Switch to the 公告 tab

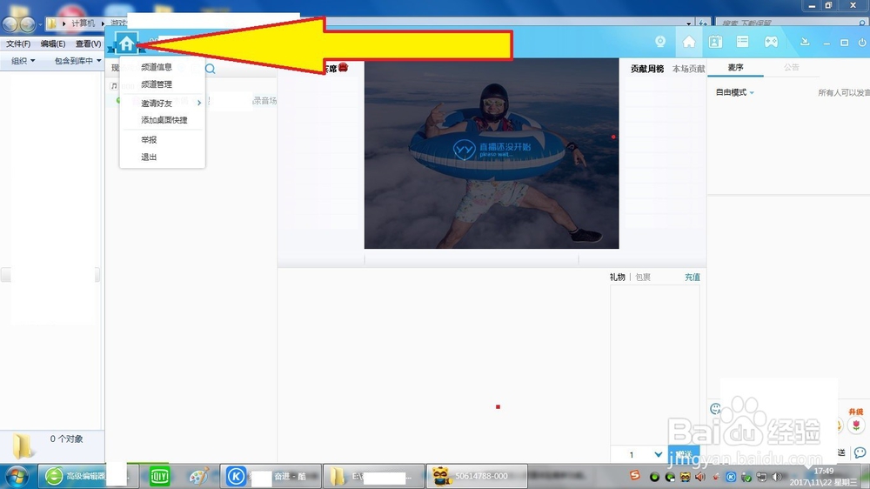pyautogui.click(x=791, y=67)
